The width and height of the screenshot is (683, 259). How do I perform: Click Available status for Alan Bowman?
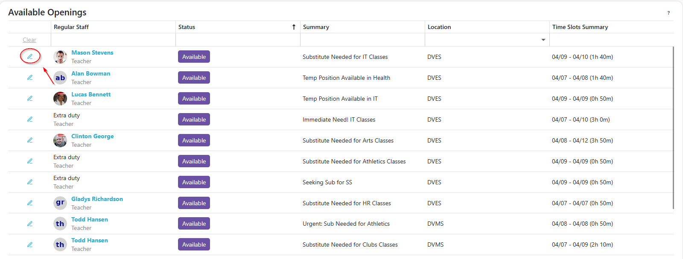click(x=194, y=78)
